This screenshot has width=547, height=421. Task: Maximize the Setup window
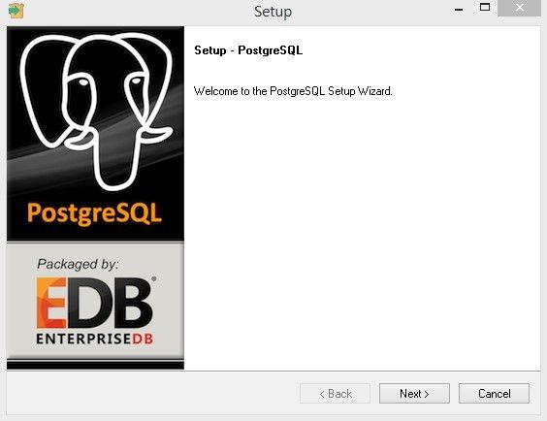(485, 8)
